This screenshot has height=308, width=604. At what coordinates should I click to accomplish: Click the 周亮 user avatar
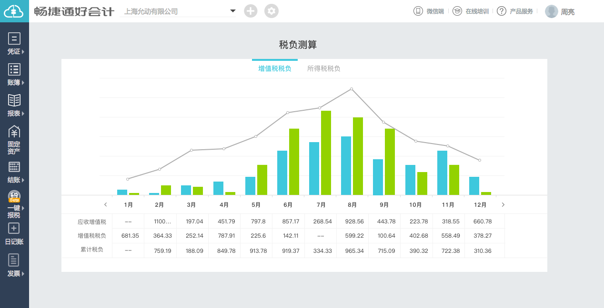point(552,11)
